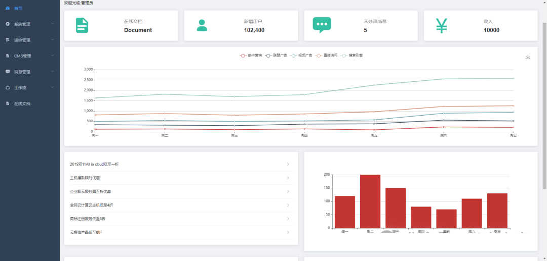Click the yen currency icon for 收入
Image resolution: width=547 pixels, height=261 pixels.
click(441, 26)
